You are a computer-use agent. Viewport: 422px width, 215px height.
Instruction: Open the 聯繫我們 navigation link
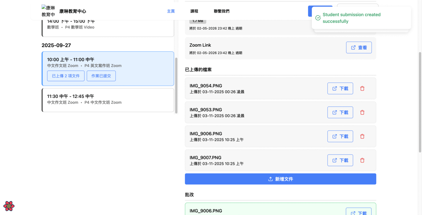[222, 11]
